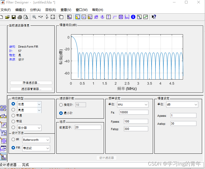Expand the 高通 response type dropdown
The width and height of the screenshot is (205, 169).
(39, 110)
